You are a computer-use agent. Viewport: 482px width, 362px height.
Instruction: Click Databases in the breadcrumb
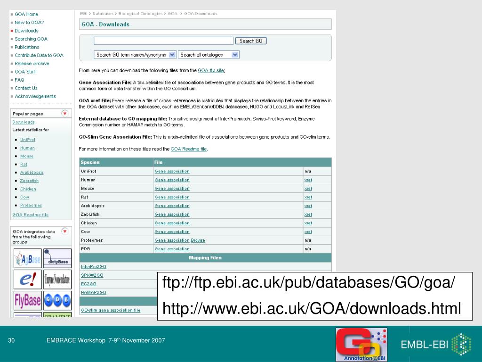tap(103, 14)
